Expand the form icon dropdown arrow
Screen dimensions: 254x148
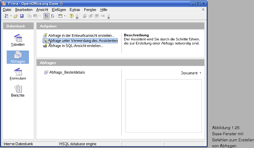65,16
